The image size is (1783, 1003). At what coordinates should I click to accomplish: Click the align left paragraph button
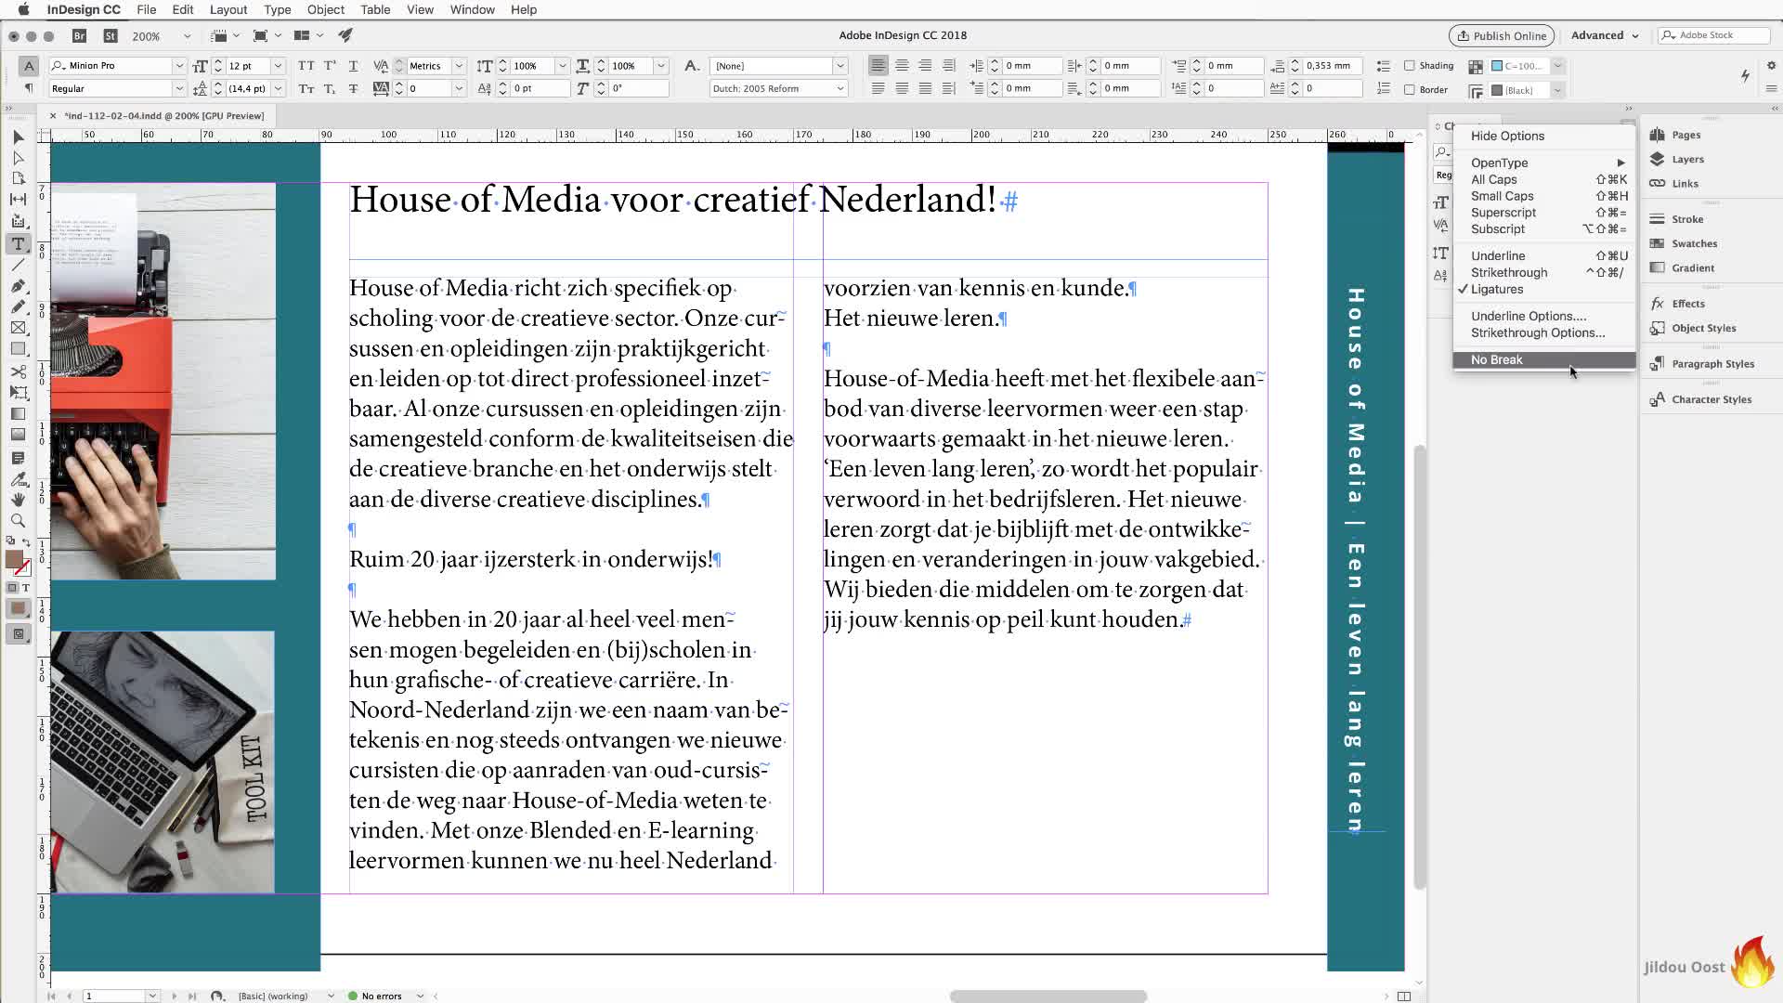[x=878, y=66]
